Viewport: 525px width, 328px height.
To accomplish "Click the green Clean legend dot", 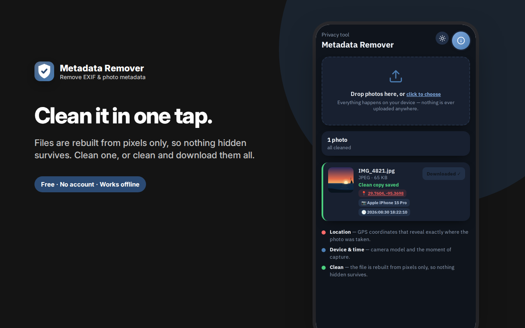I will 324,268.
